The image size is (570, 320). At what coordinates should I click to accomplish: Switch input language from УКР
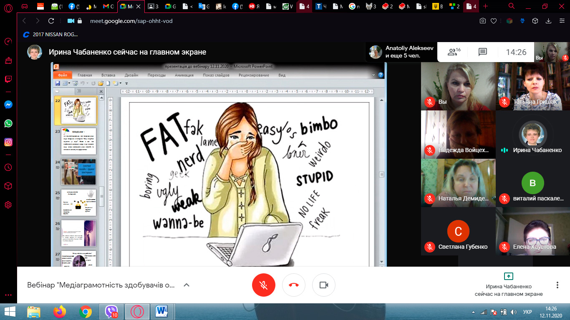[x=527, y=312]
